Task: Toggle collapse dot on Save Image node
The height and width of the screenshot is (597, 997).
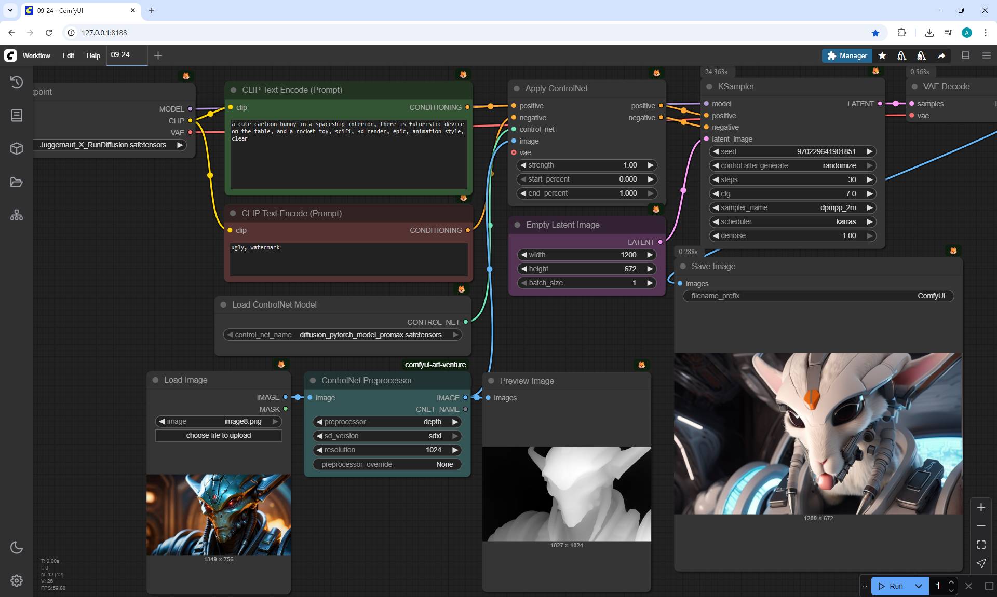Action: (x=683, y=267)
